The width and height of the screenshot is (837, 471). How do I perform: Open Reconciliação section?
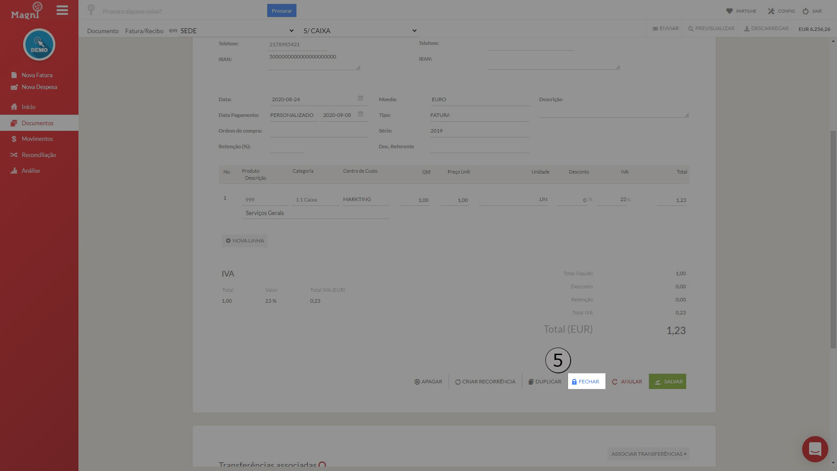33,155
